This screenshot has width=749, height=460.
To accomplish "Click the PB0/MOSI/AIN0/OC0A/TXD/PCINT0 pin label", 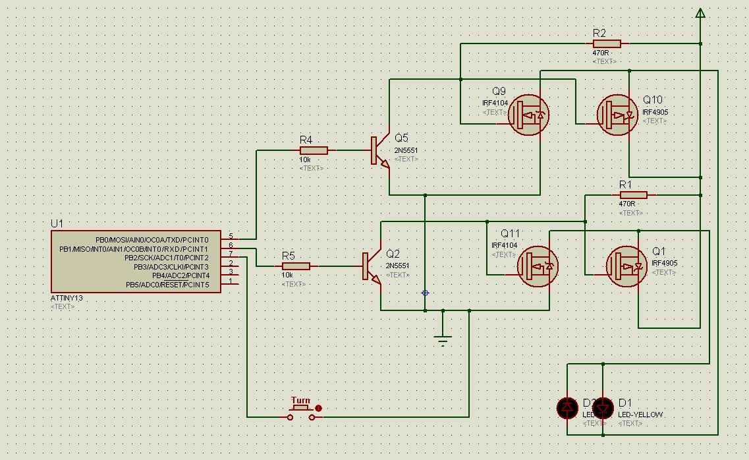I will coord(152,240).
